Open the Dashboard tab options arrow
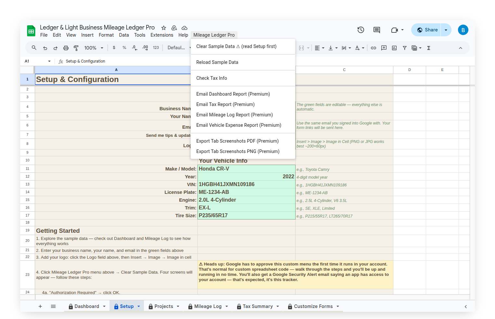The height and width of the screenshot is (319, 495). click(x=104, y=306)
